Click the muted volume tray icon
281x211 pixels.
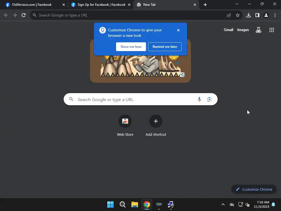point(248,204)
